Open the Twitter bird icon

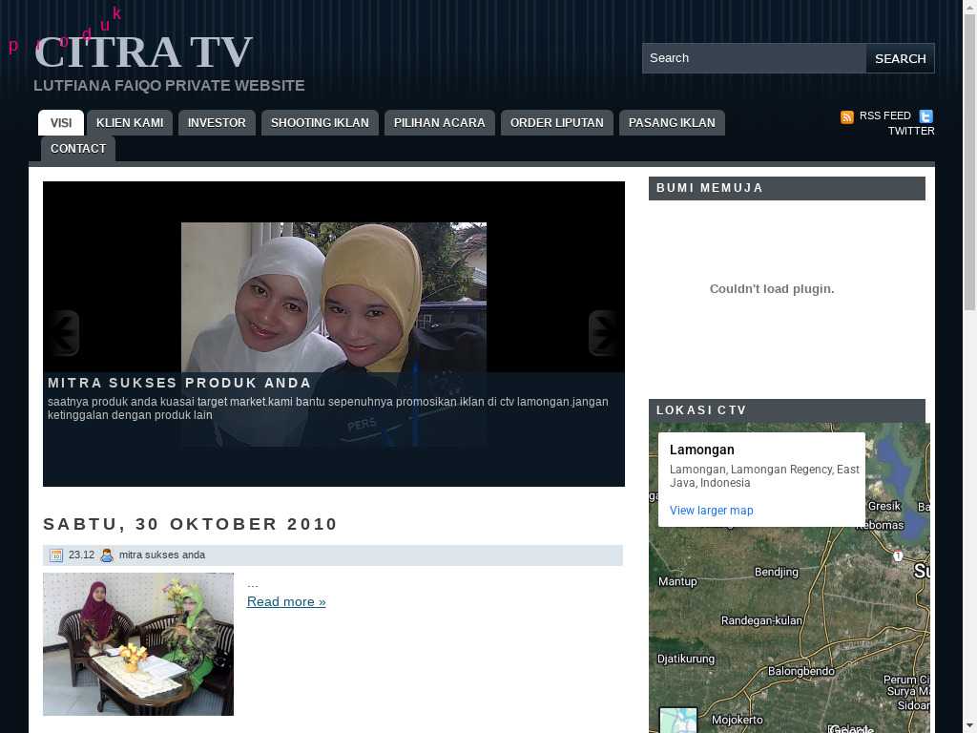point(925,116)
